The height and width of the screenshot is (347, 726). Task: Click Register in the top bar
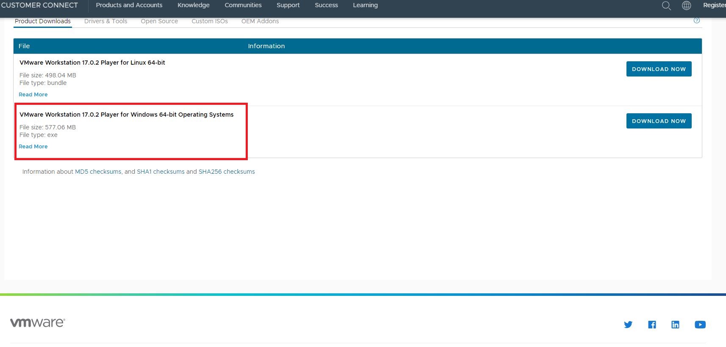pos(714,5)
